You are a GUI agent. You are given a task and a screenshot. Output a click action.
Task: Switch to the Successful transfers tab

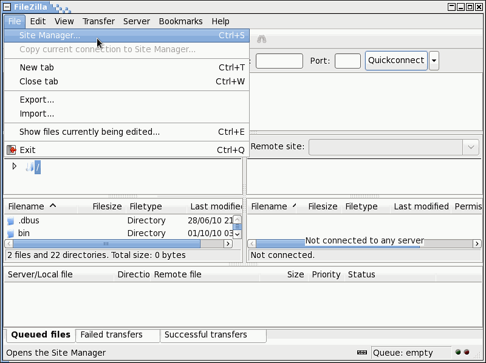(213, 335)
